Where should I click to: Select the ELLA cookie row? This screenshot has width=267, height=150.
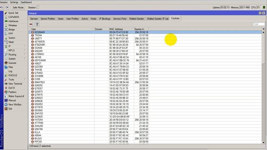[x=146, y=132]
